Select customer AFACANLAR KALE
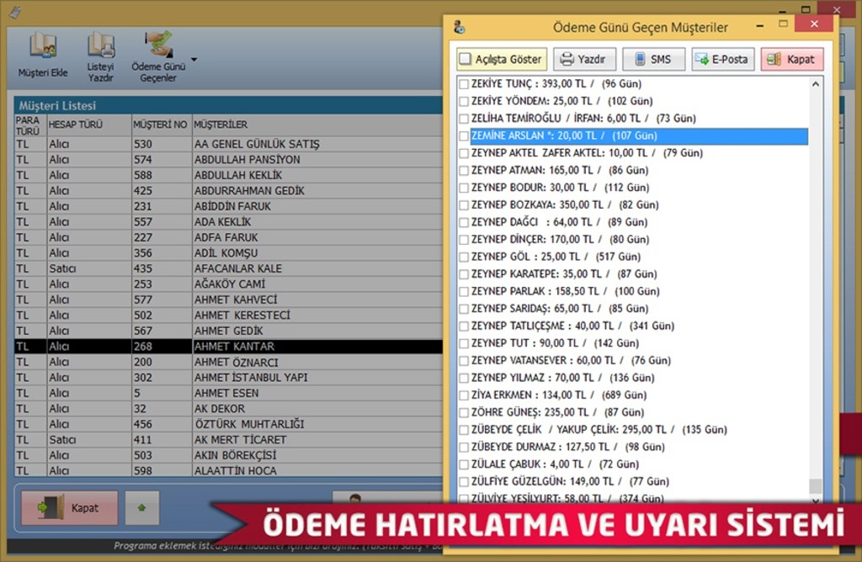The width and height of the screenshot is (862, 562). coord(229,268)
